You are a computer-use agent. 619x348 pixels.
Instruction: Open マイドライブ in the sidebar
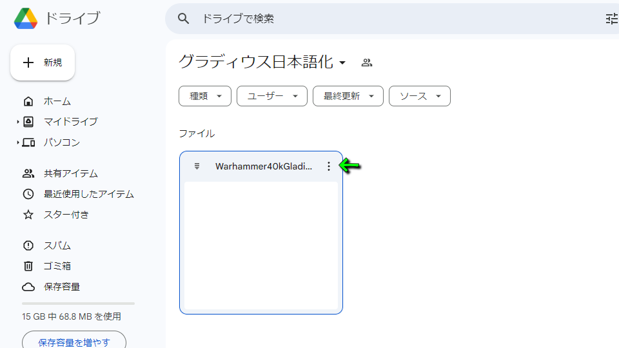pos(71,122)
